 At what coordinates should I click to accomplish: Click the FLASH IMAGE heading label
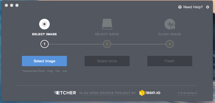click(x=170, y=34)
